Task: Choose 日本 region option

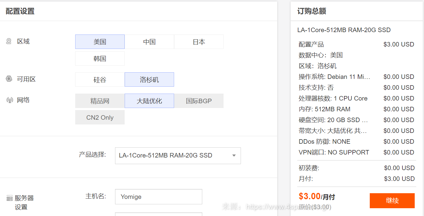Action: tap(199, 42)
